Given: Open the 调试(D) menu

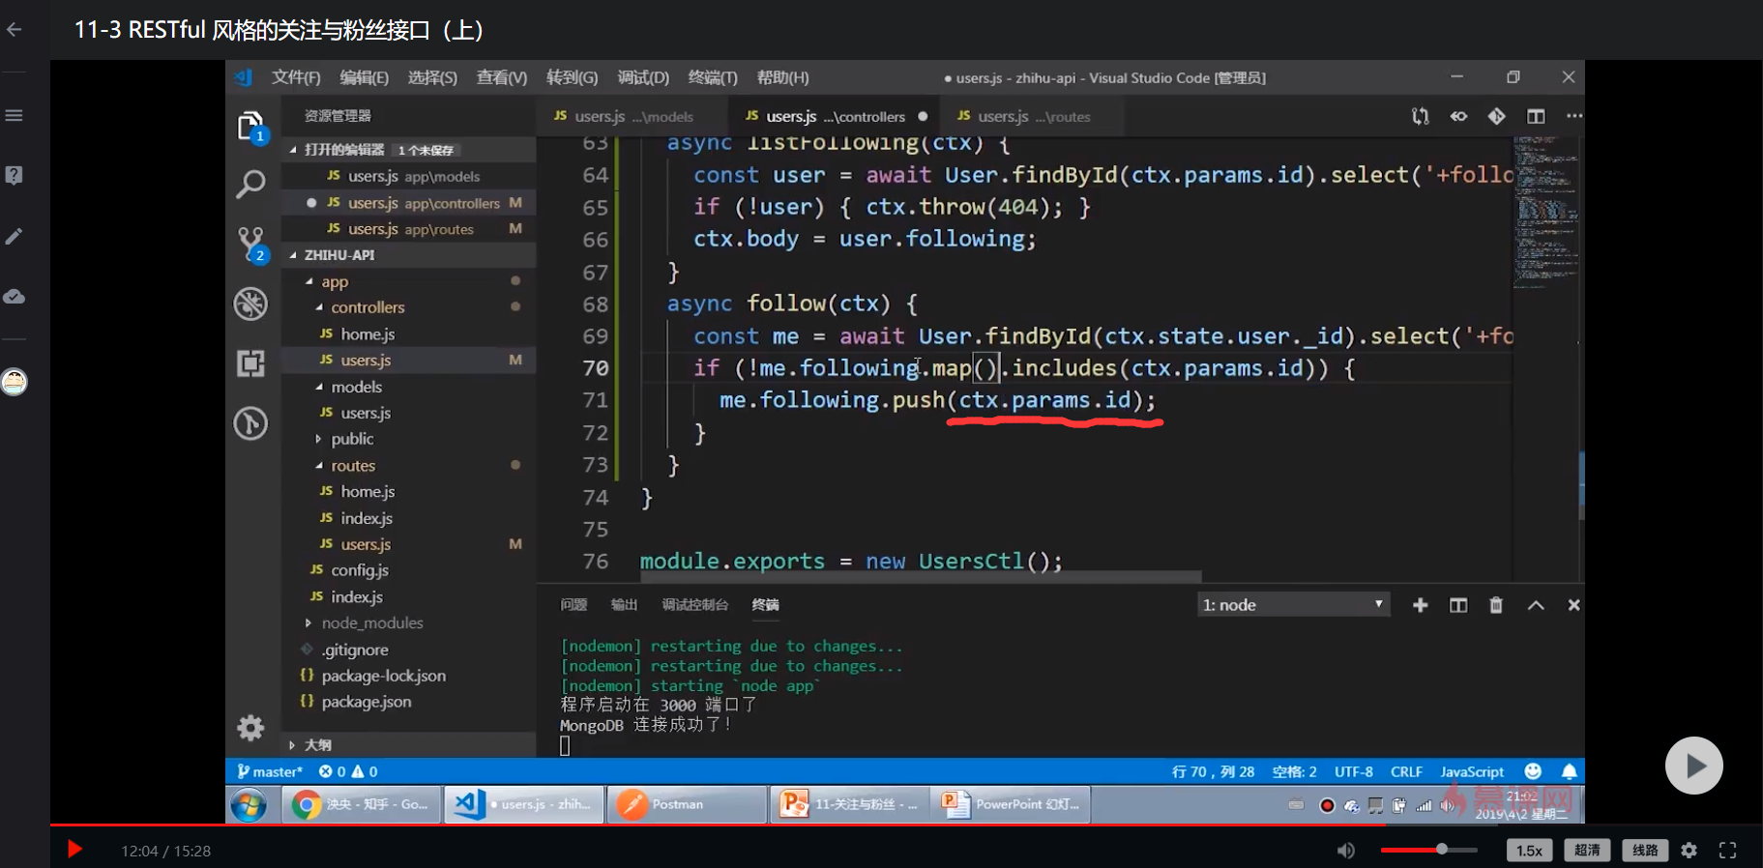Looking at the screenshot, I should [x=643, y=77].
